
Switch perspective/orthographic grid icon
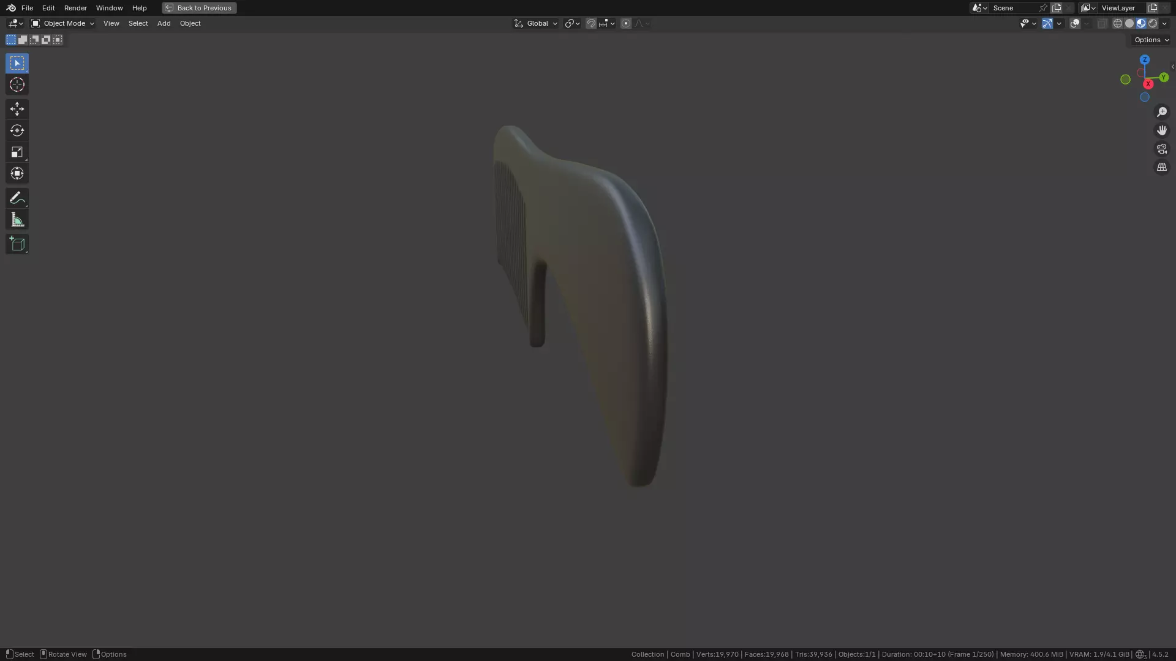(x=1161, y=167)
